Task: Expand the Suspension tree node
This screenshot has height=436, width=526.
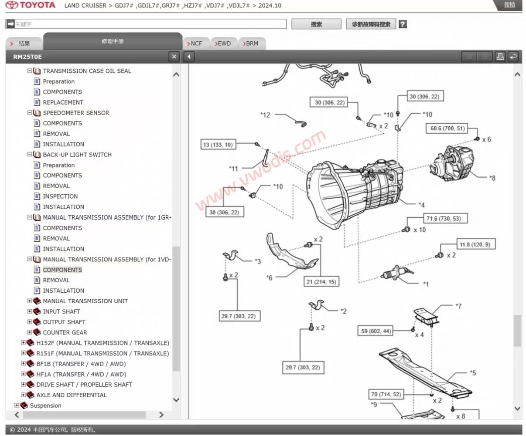Action: (17, 405)
